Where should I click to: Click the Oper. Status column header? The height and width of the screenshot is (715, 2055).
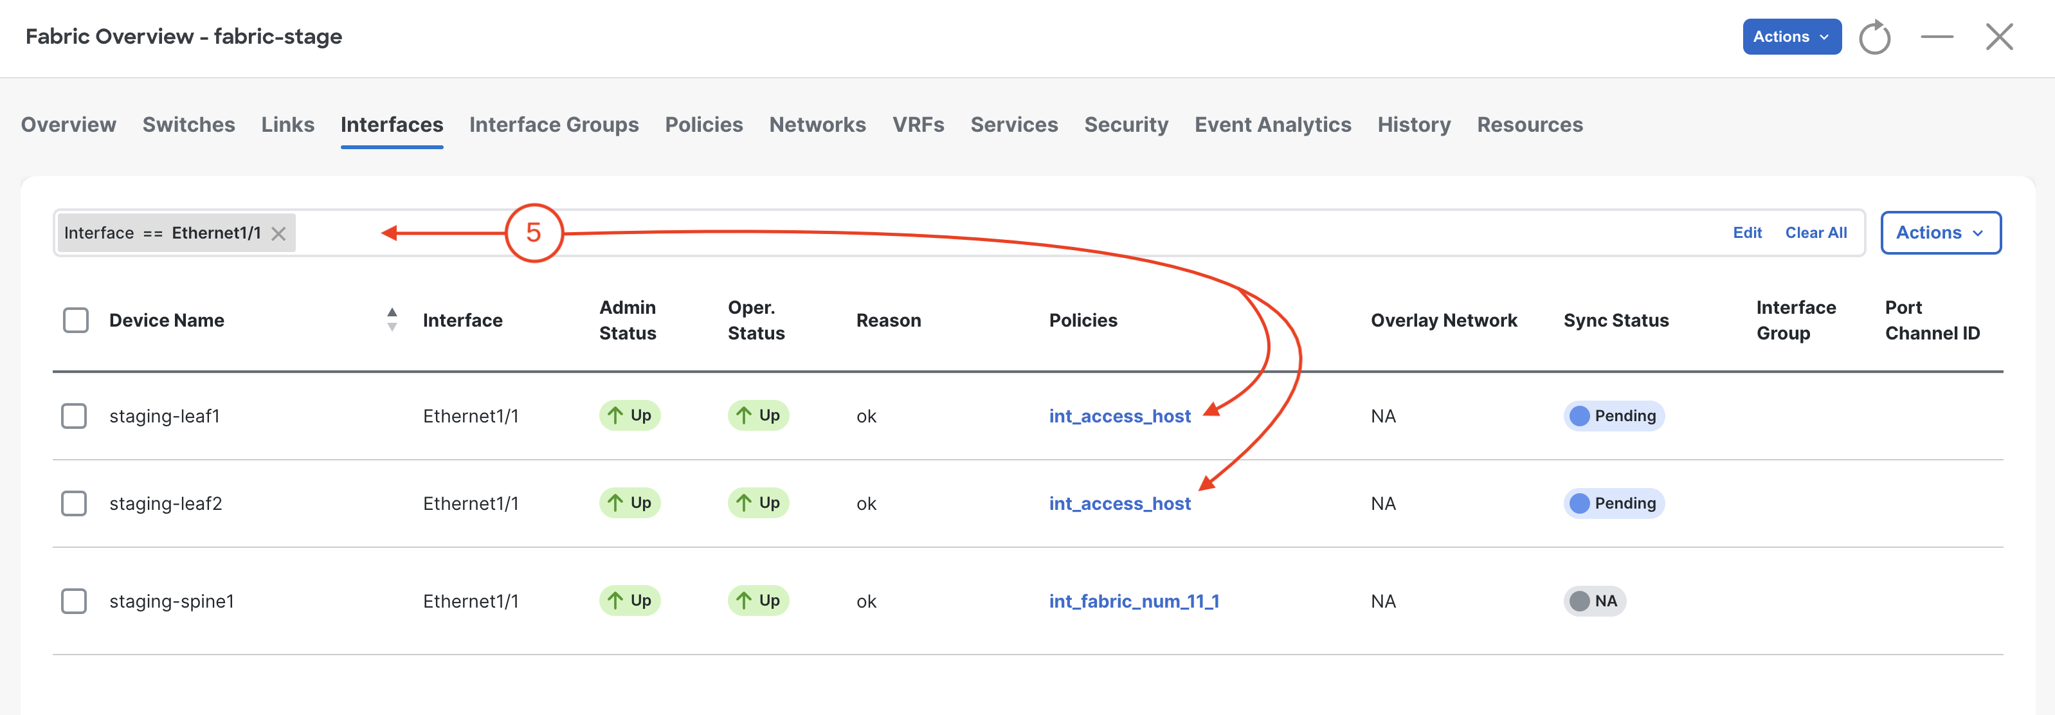(x=756, y=320)
